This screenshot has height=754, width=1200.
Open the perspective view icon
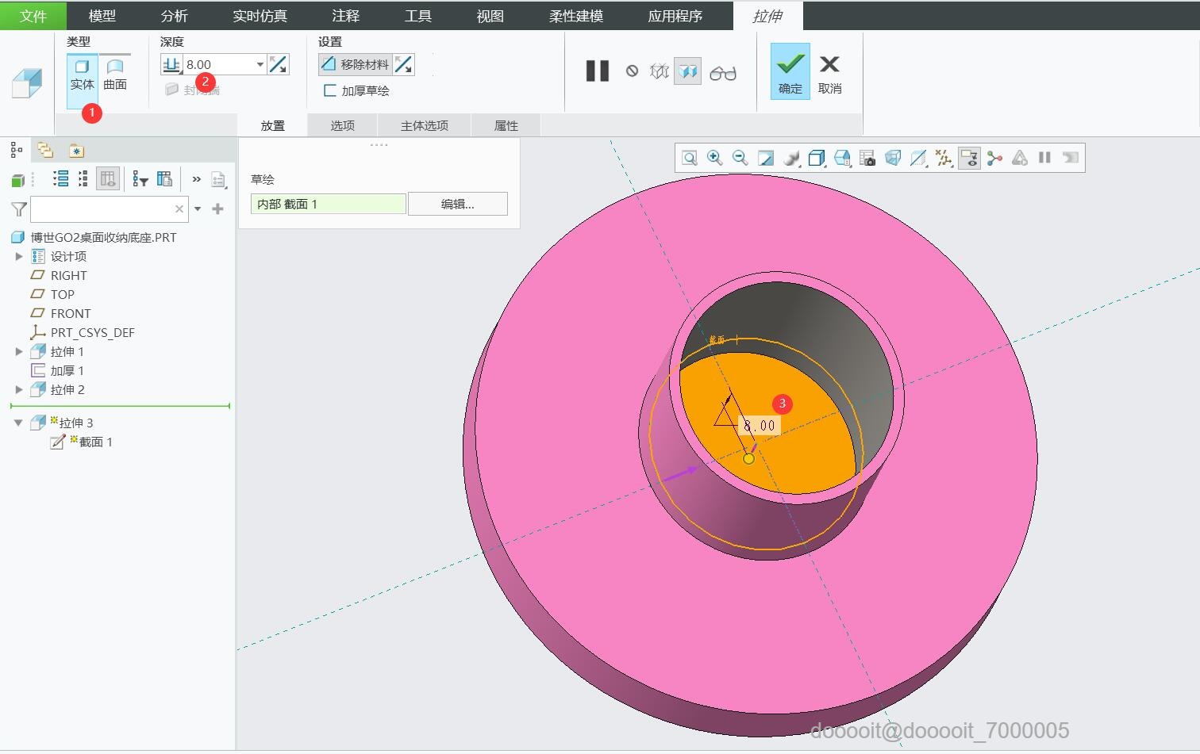point(893,158)
